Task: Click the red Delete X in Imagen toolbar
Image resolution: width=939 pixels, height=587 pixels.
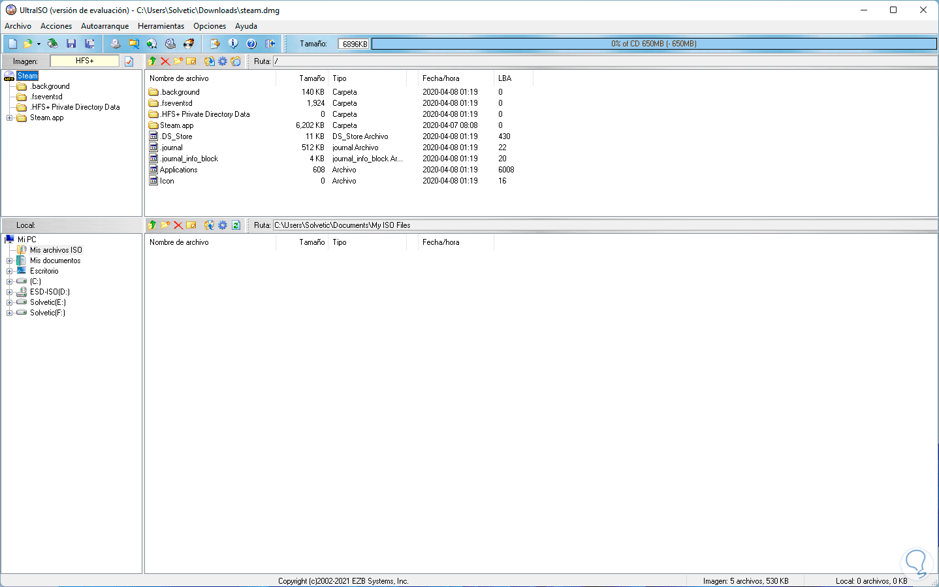Action: coord(165,61)
